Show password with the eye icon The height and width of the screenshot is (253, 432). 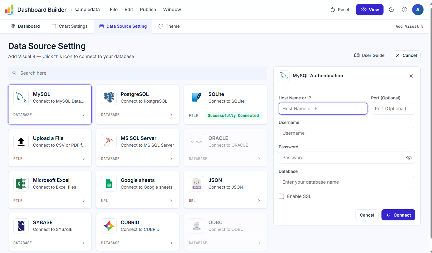409,158
